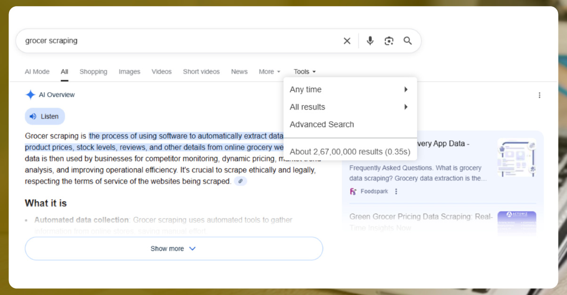Switch to the Shopping tab

pos(93,72)
